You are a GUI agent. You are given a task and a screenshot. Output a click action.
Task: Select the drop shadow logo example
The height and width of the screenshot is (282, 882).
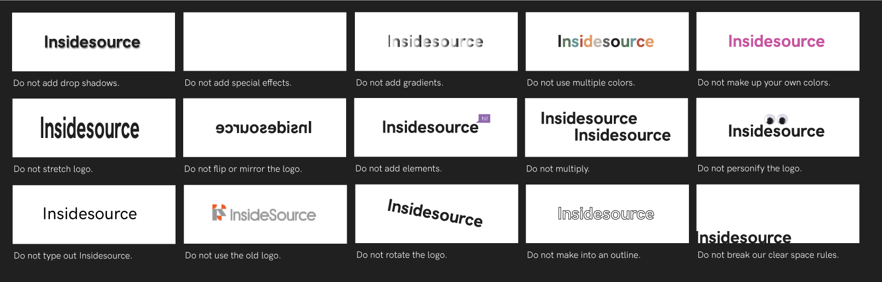pos(93,42)
